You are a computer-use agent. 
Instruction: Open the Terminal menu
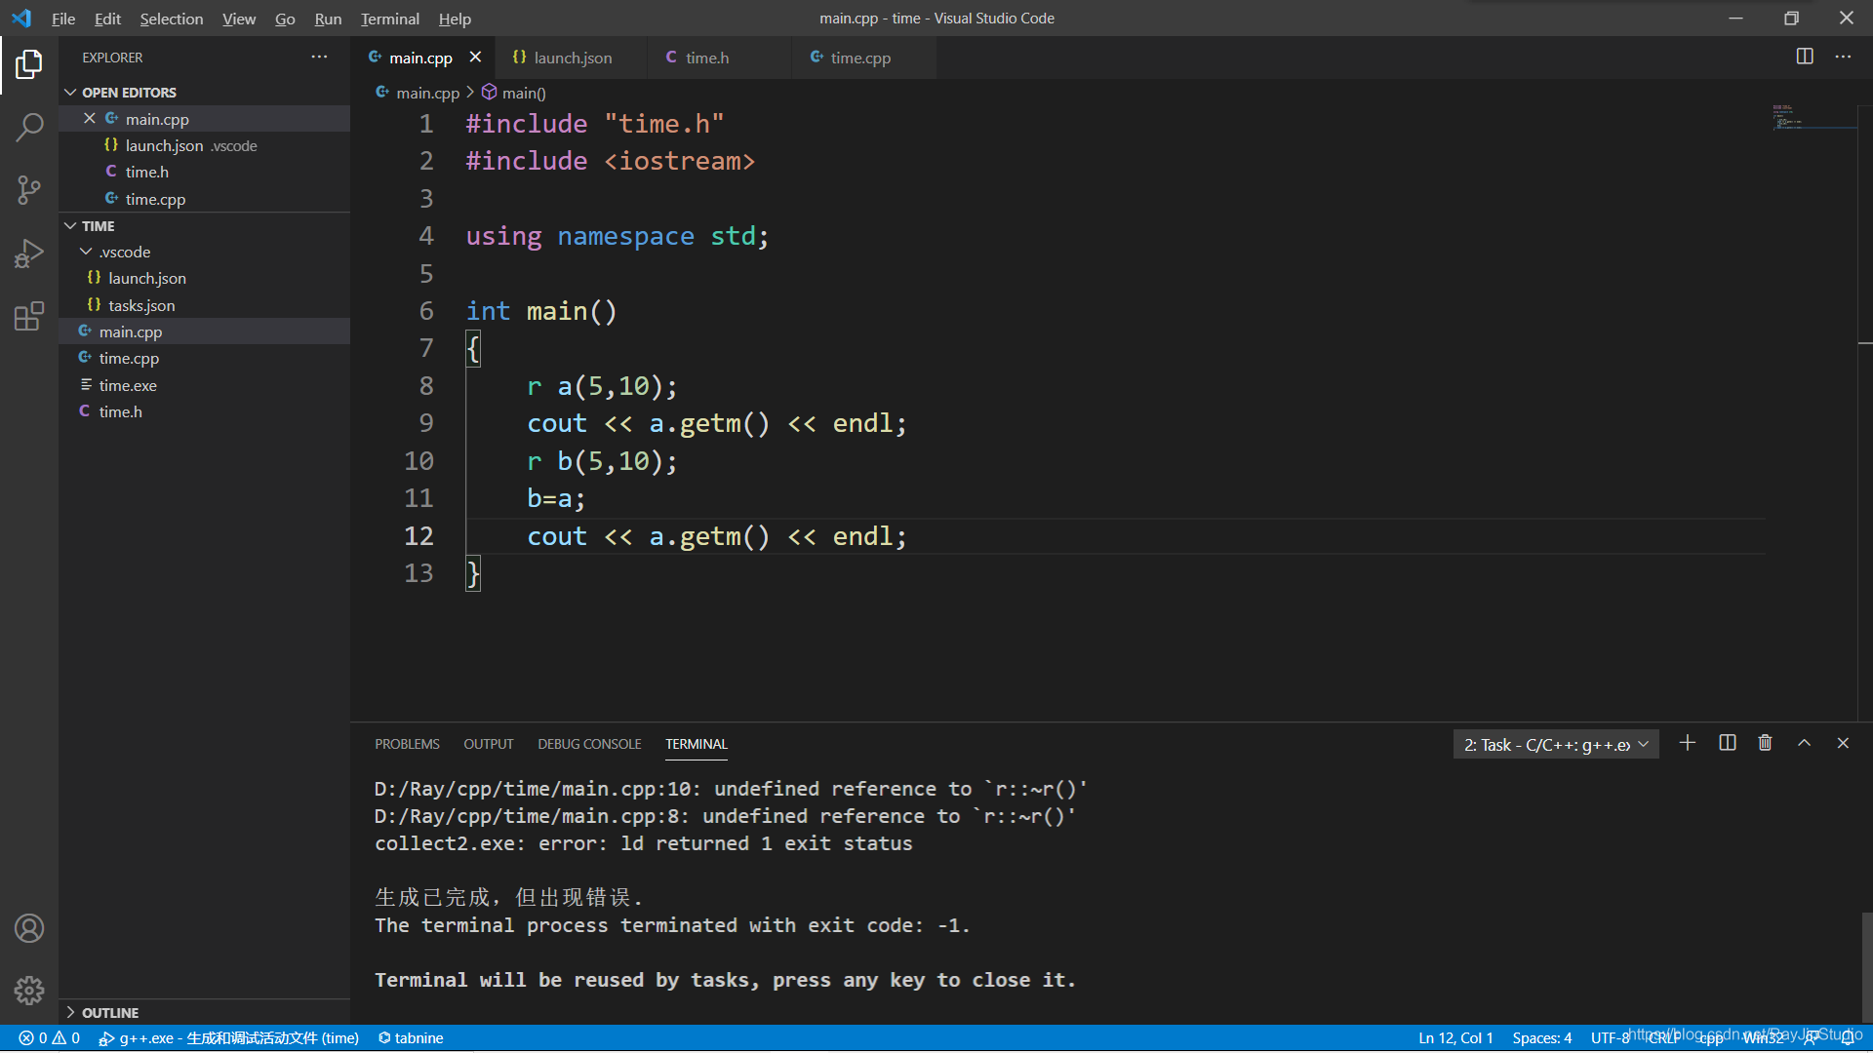pyautogui.click(x=389, y=19)
